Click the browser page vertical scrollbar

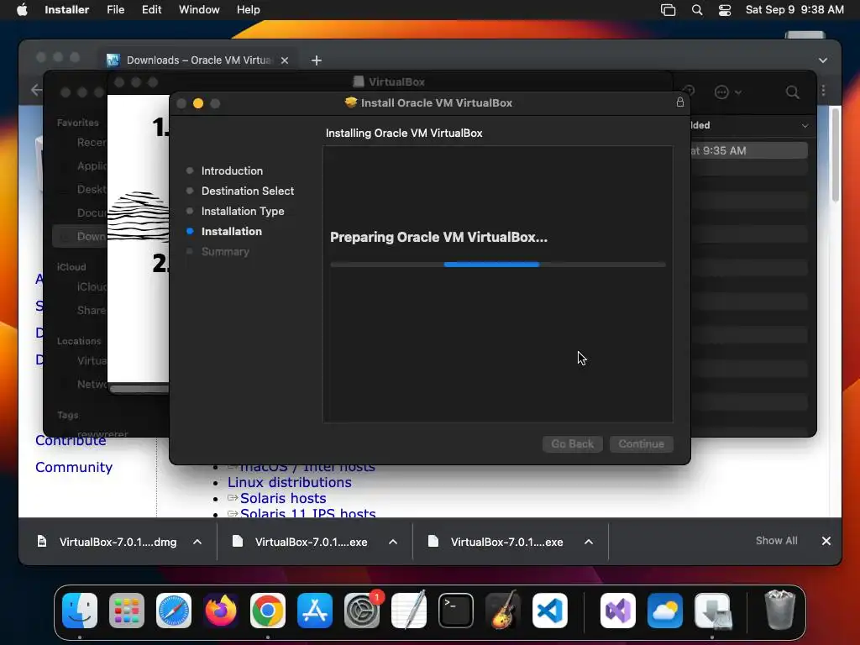tap(835, 155)
